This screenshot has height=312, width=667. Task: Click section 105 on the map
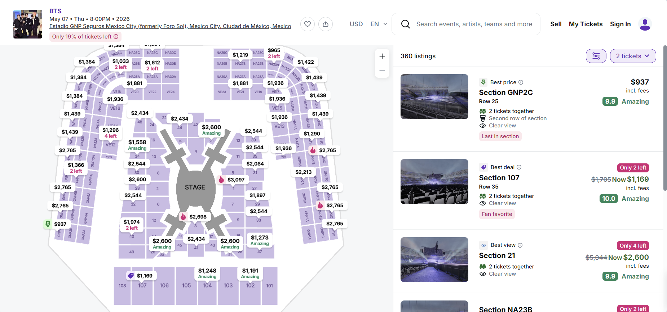click(x=186, y=285)
